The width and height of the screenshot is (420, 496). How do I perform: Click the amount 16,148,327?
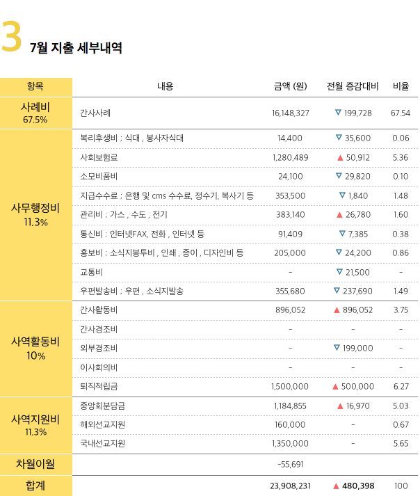click(291, 113)
